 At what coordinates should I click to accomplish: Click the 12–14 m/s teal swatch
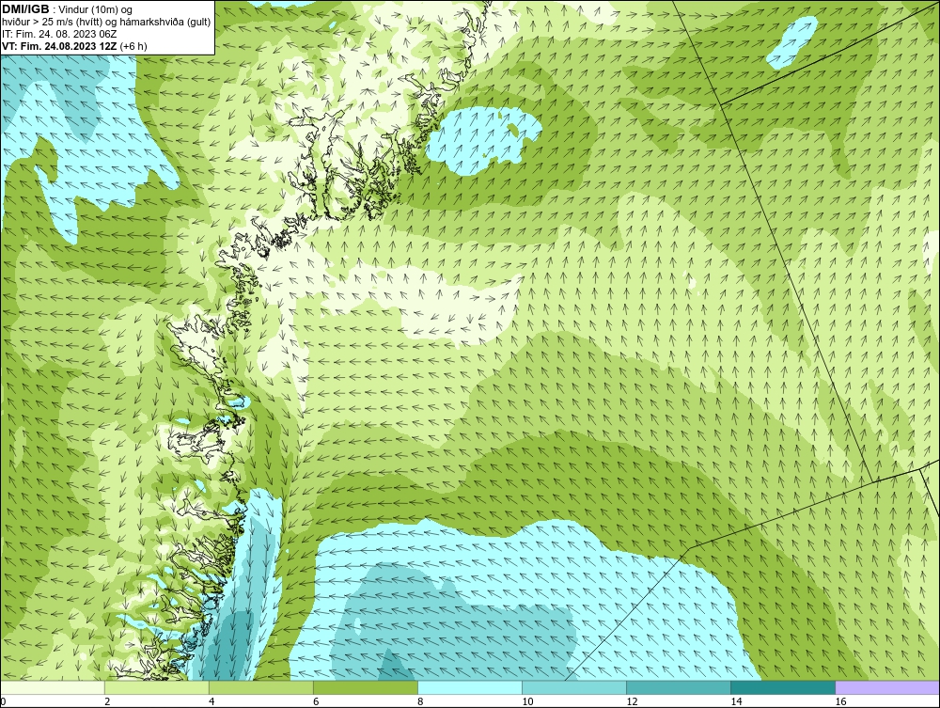pos(679,687)
